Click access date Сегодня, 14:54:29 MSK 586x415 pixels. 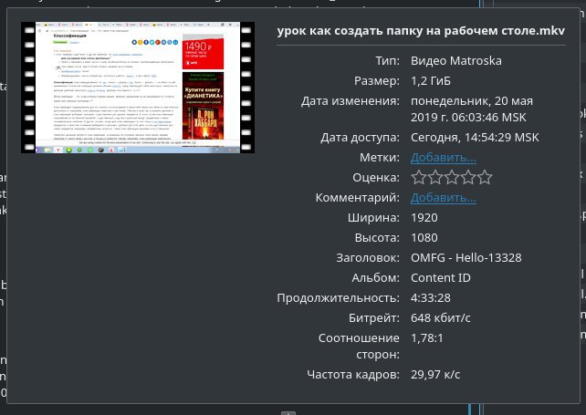[x=475, y=137]
